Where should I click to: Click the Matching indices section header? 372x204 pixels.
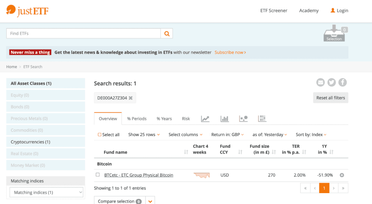[45, 181]
